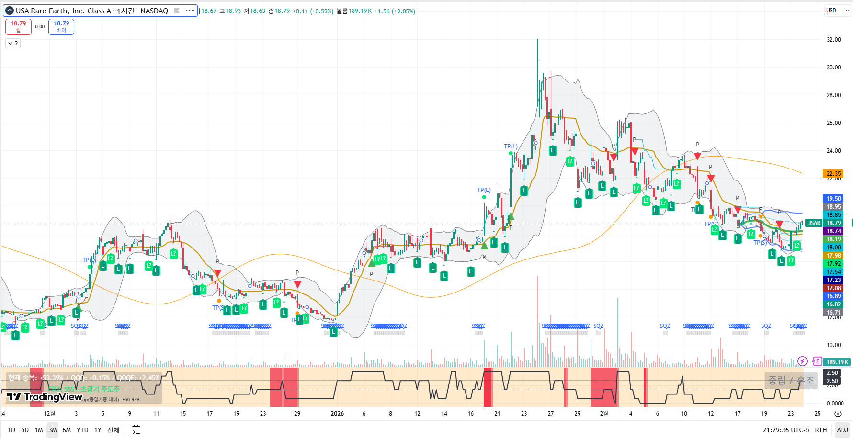Select the 1D range tab

11,430
